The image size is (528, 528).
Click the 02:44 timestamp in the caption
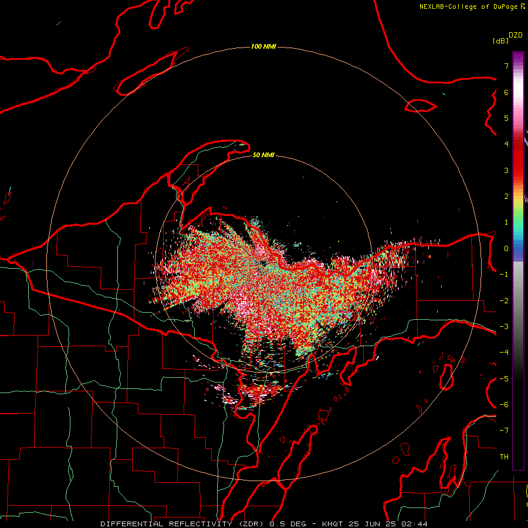pos(414,524)
